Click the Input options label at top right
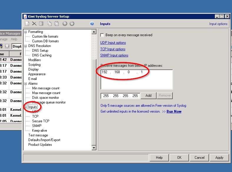The height and width of the screenshot is (172, 232). pos(218,24)
